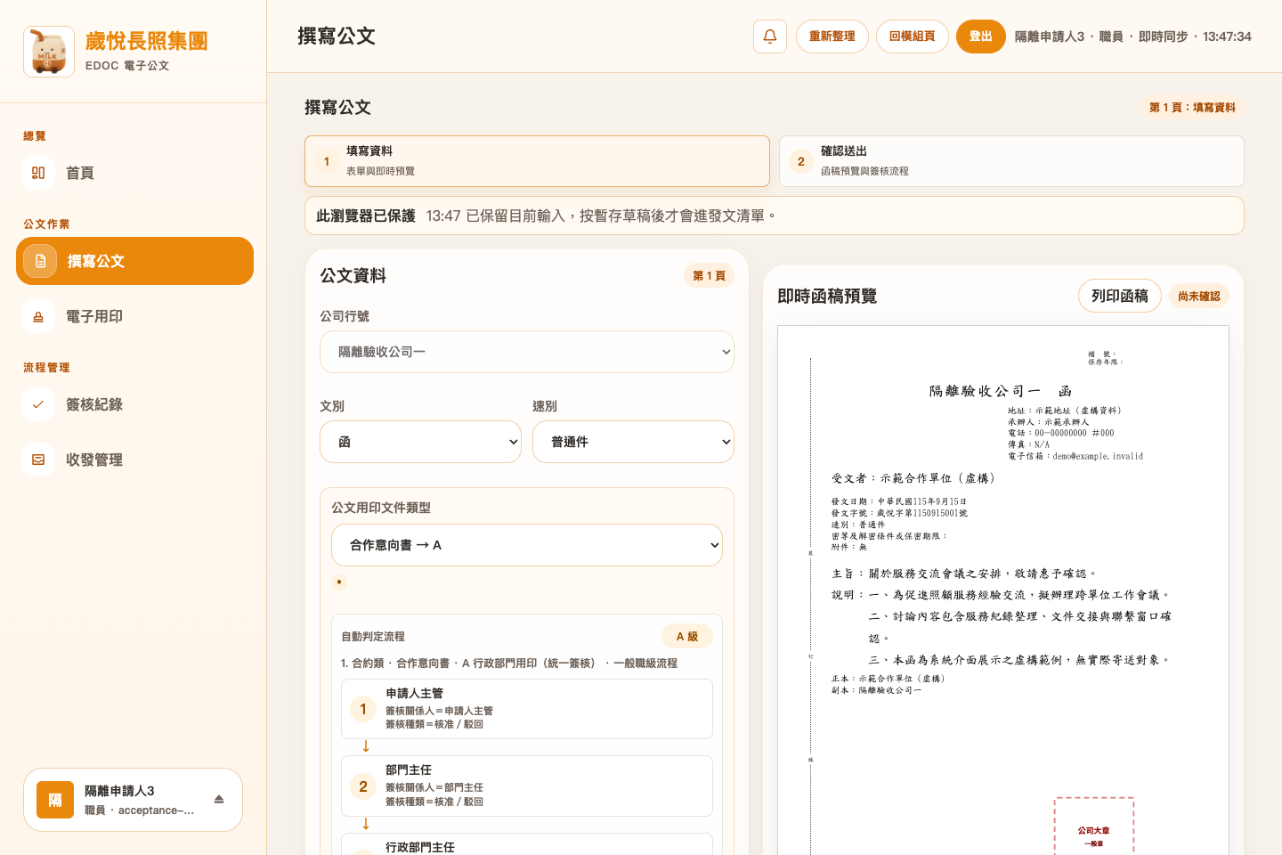Image resolution: width=1282 pixels, height=855 pixels.
Task: Click the 登出 button
Action: coord(981,37)
